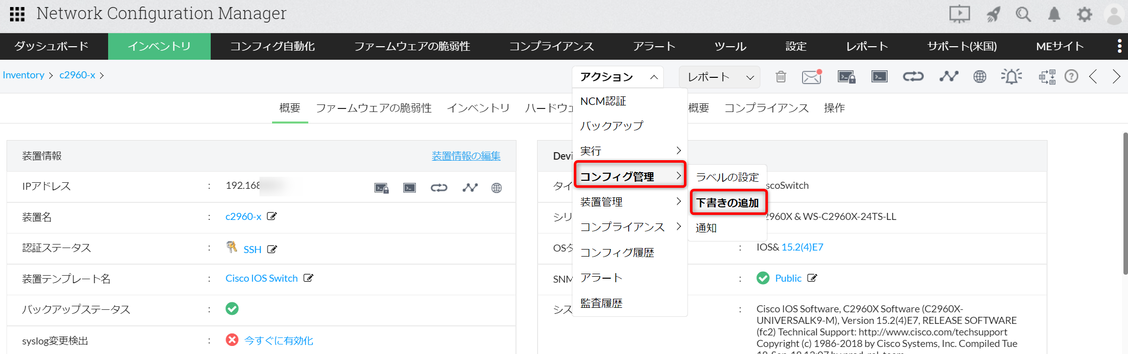Go to previous device arrow
Screen dimensions: 1128x354
[x=1093, y=76]
